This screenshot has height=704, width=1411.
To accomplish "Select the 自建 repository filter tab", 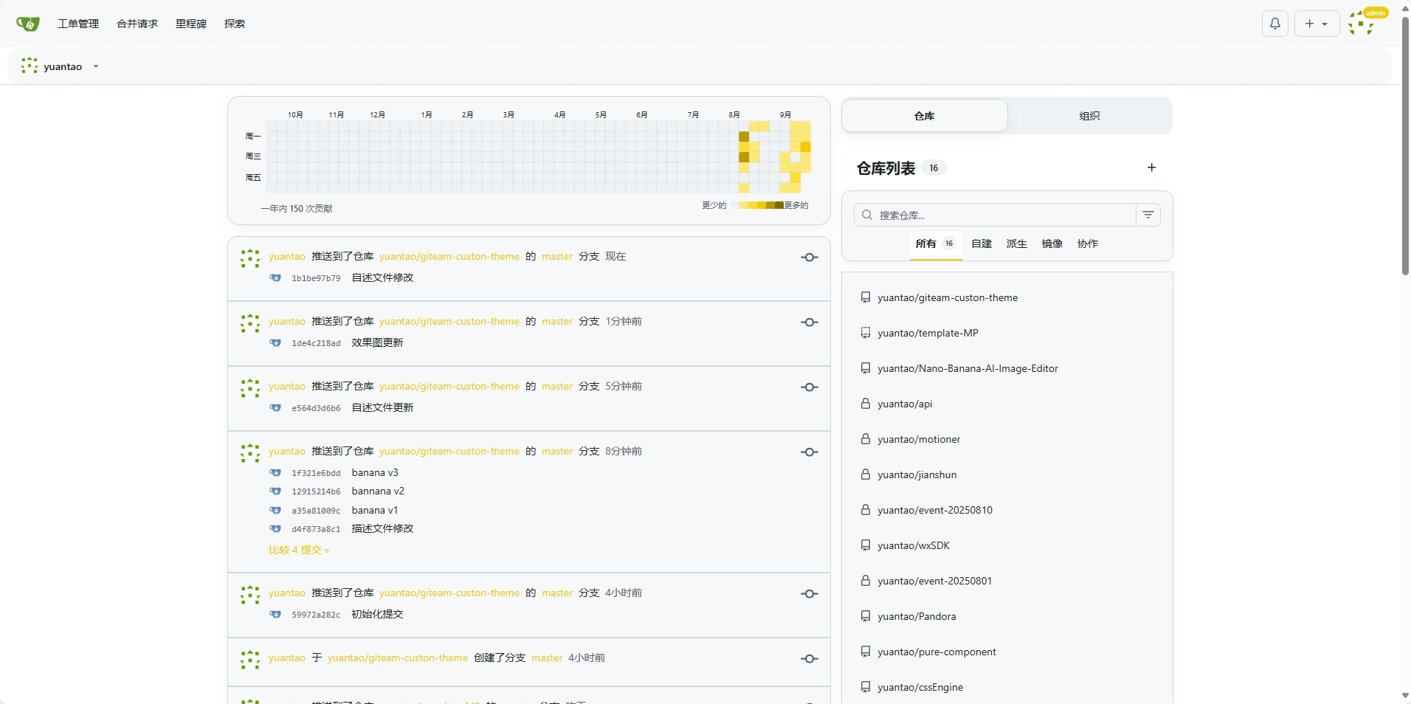I will tap(981, 244).
